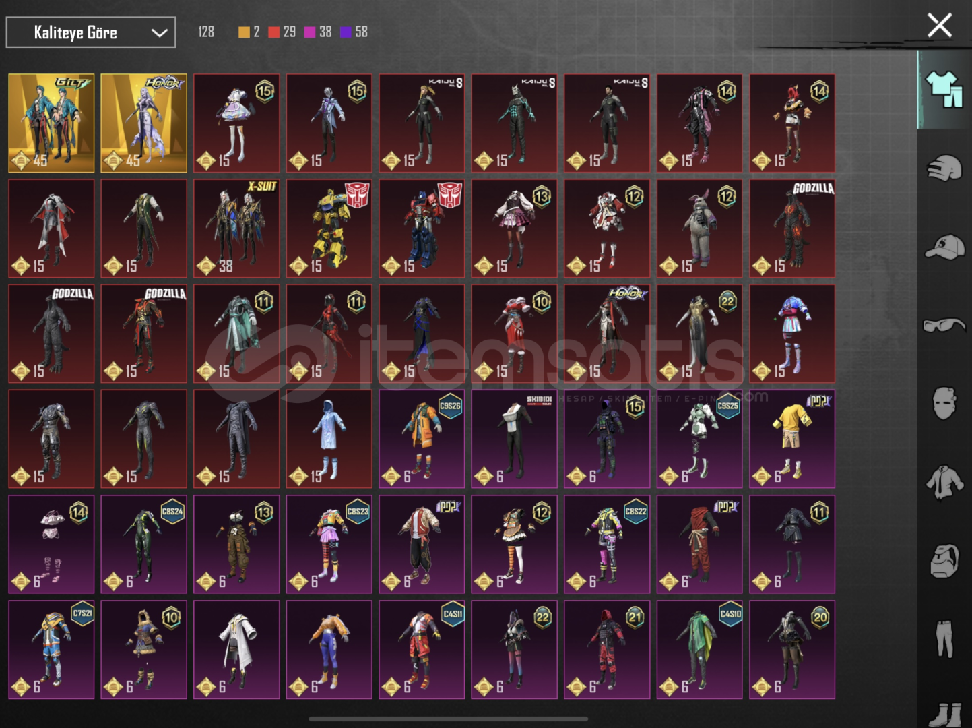The image size is (972, 728).
Task: Select the blonde Kaiju 8 outfit
Action: pos(422,123)
